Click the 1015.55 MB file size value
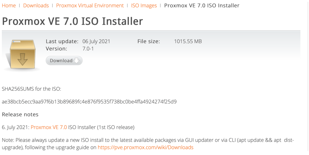Screen dimensions: 309x155 [188, 42]
